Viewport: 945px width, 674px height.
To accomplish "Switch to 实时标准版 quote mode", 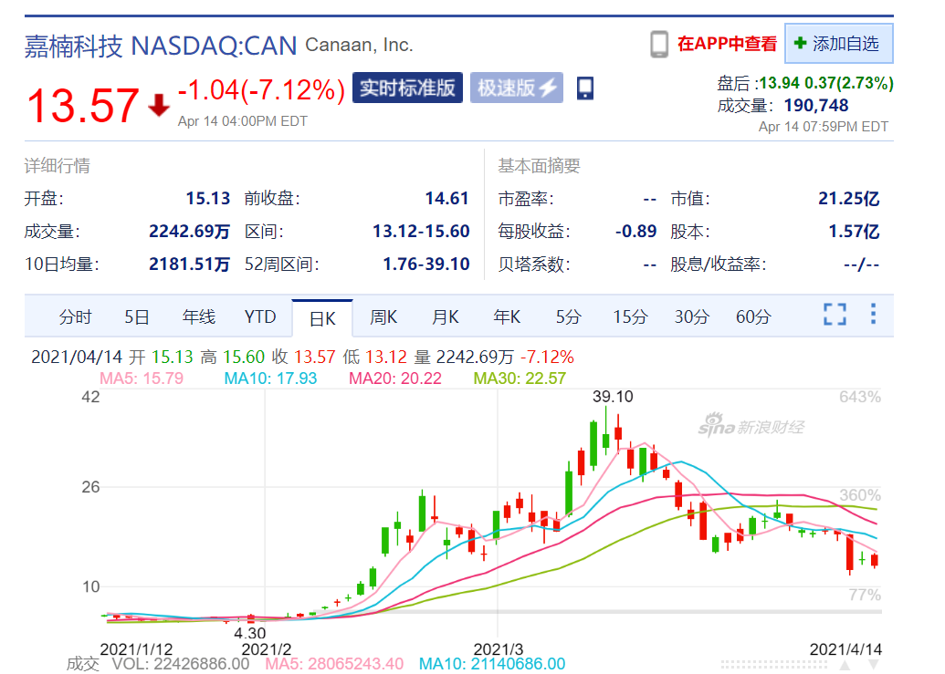I will (x=407, y=88).
